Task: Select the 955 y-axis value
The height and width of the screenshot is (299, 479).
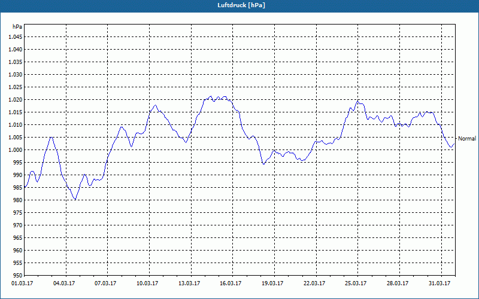Action: pyautogui.click(x=18, y=263)
